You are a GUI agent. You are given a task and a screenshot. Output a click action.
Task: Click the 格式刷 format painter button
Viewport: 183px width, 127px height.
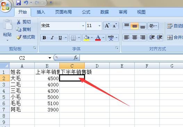point(26,37)
